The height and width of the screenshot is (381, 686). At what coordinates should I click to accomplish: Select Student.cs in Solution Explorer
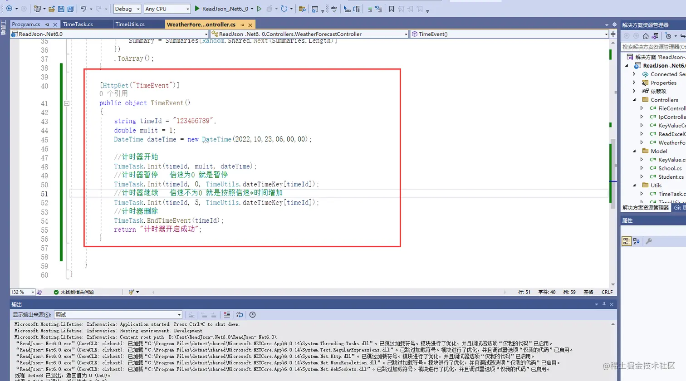point(671,177)
